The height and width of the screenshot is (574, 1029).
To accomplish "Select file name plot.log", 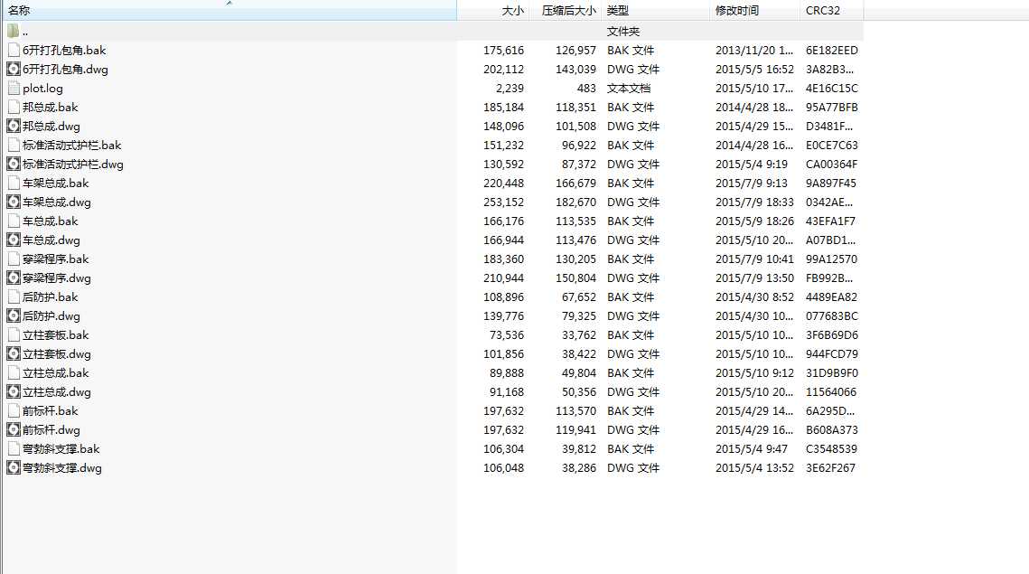I will (x=42, y=89).
